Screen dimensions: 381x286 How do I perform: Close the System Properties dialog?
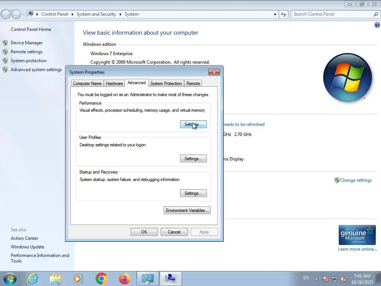(x=214, y=72)
